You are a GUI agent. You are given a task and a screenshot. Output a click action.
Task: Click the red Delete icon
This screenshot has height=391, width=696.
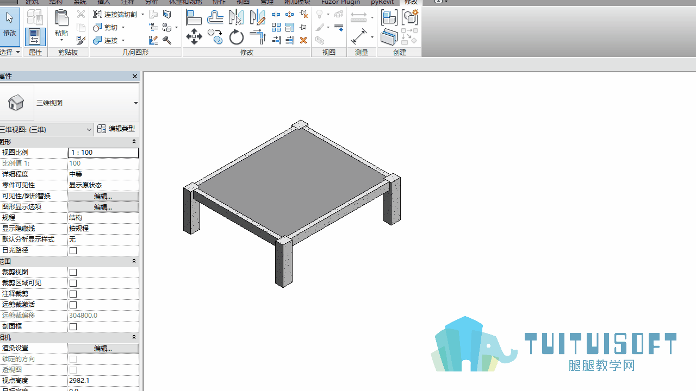click(x=303, y=40)
